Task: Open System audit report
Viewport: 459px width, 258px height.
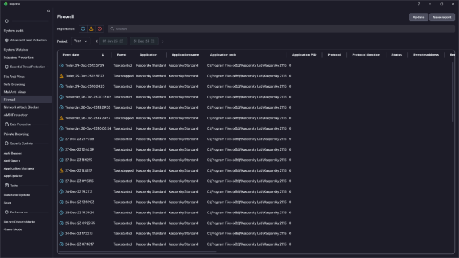Action: (x=14, y=31)
